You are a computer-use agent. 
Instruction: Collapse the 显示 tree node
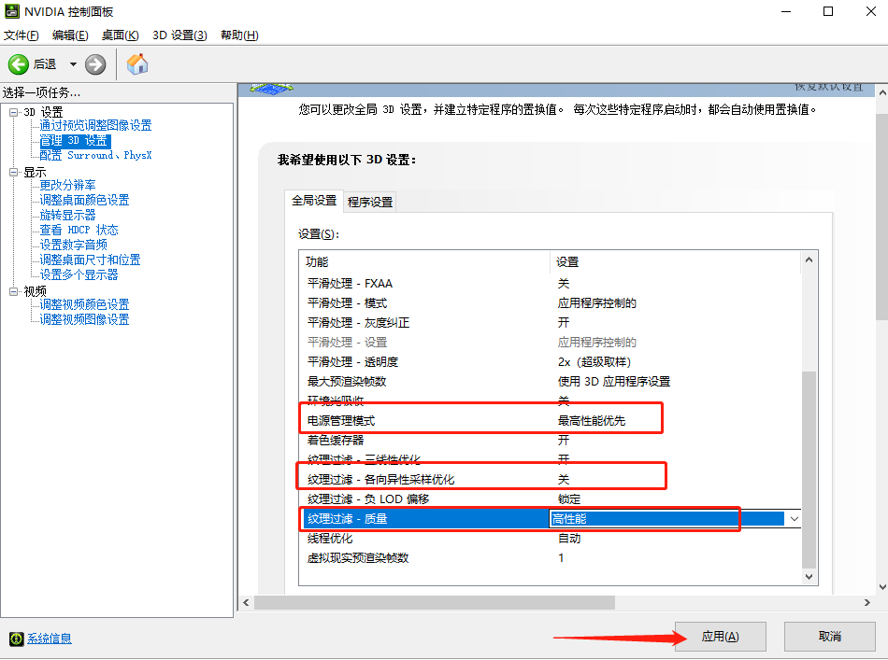coord(14,173)
